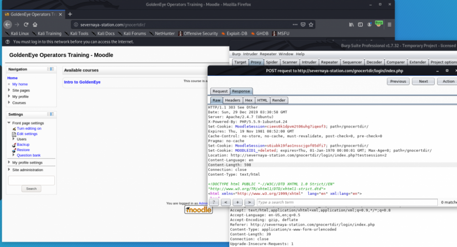Open the Repeater menu in Burp menu bar

pyautogui.click(x=268, y=54)
